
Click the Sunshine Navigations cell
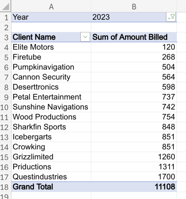click(51, 107)
